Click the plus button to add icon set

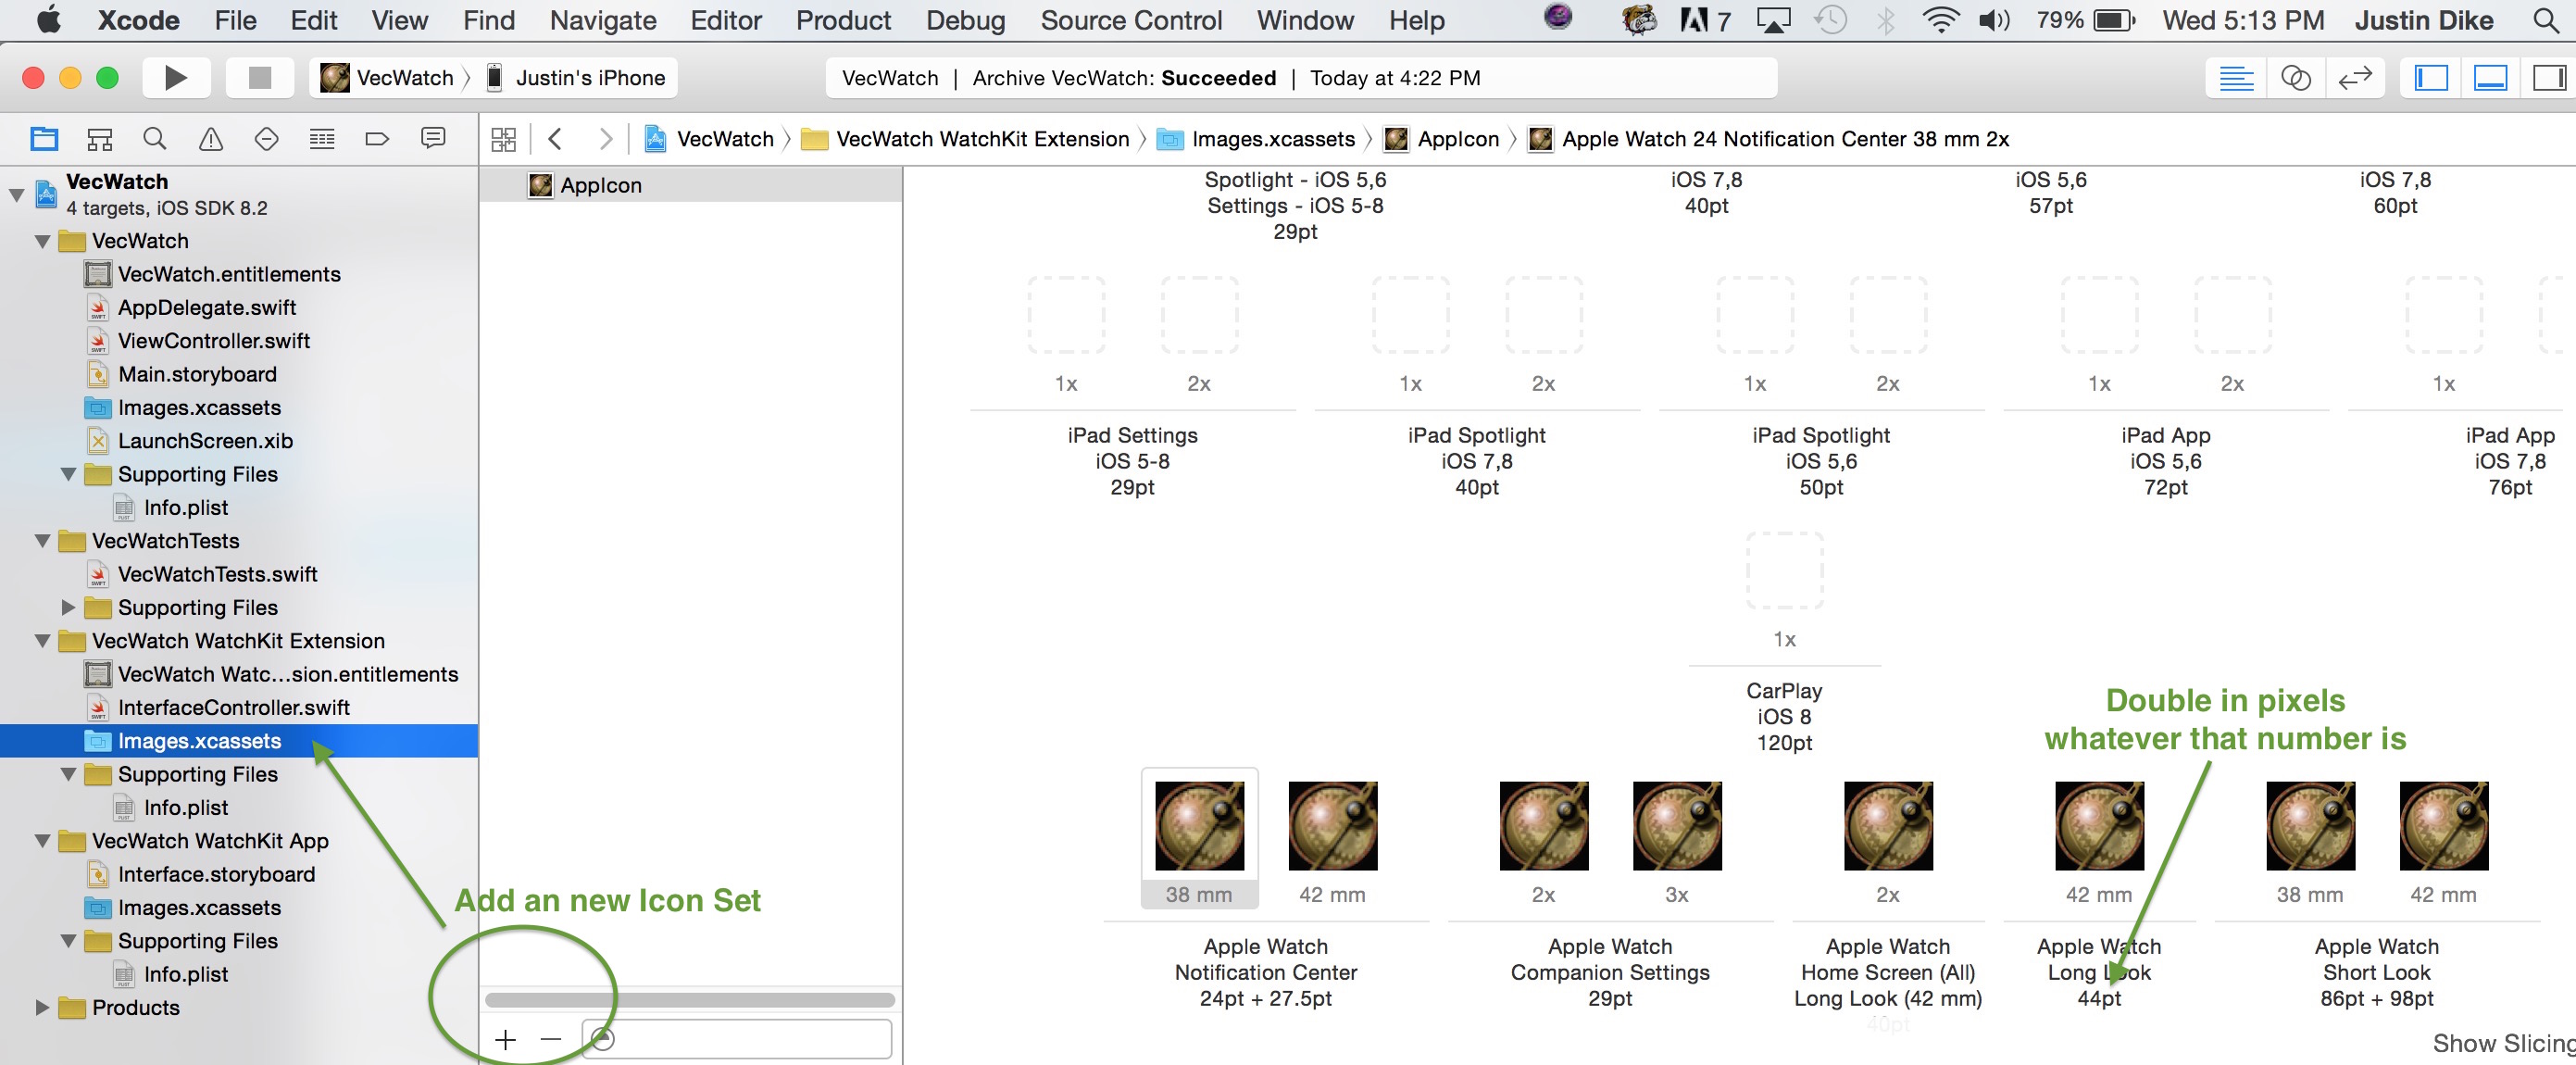tap(506, 1040)
